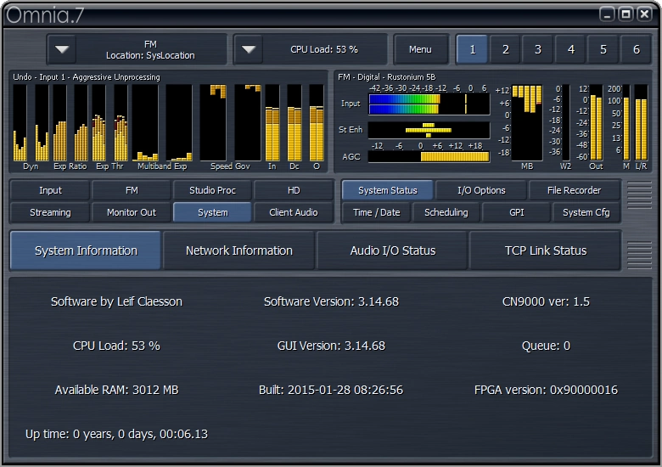Click the Out level meter
This screenshot has height=467, width=662.
click(596, 123)
